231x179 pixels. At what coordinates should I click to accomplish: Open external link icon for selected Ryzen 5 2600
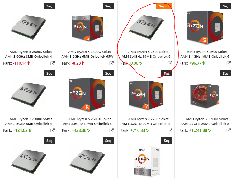(x=170, y=63)
